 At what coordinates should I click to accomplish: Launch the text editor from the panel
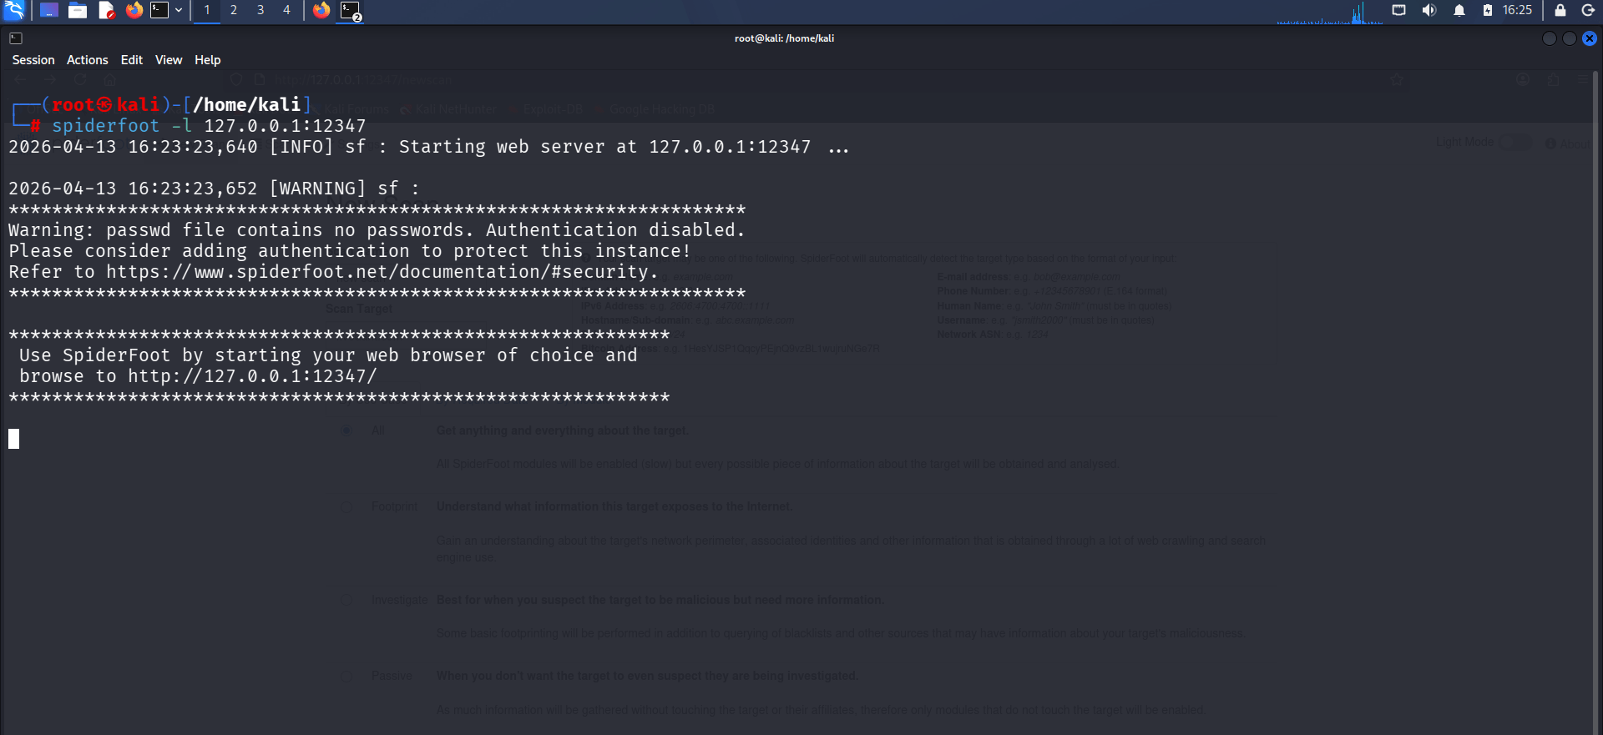coord(106,10)
